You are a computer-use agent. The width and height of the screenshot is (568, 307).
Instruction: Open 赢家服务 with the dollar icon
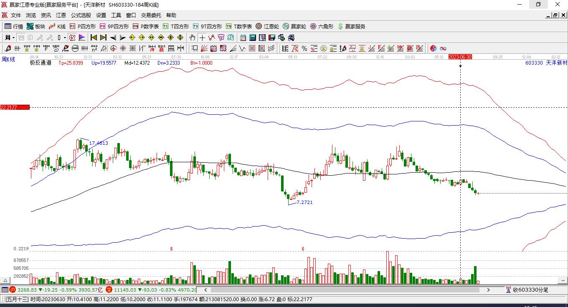point(351,26)
